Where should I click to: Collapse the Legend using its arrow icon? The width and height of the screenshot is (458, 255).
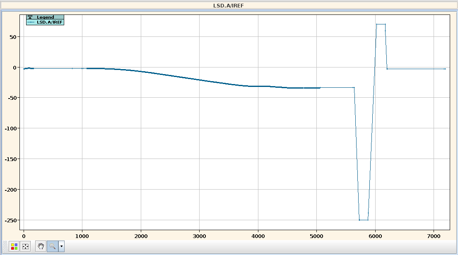(30, 17)
